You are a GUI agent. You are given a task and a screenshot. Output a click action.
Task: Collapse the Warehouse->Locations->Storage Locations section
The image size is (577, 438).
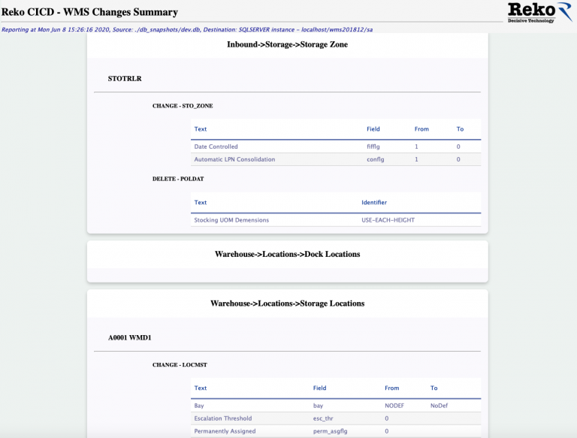tap(287, 304)
